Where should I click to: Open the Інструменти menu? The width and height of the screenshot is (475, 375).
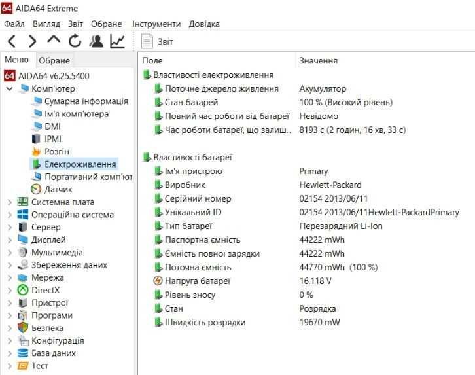tap(156, 24)
